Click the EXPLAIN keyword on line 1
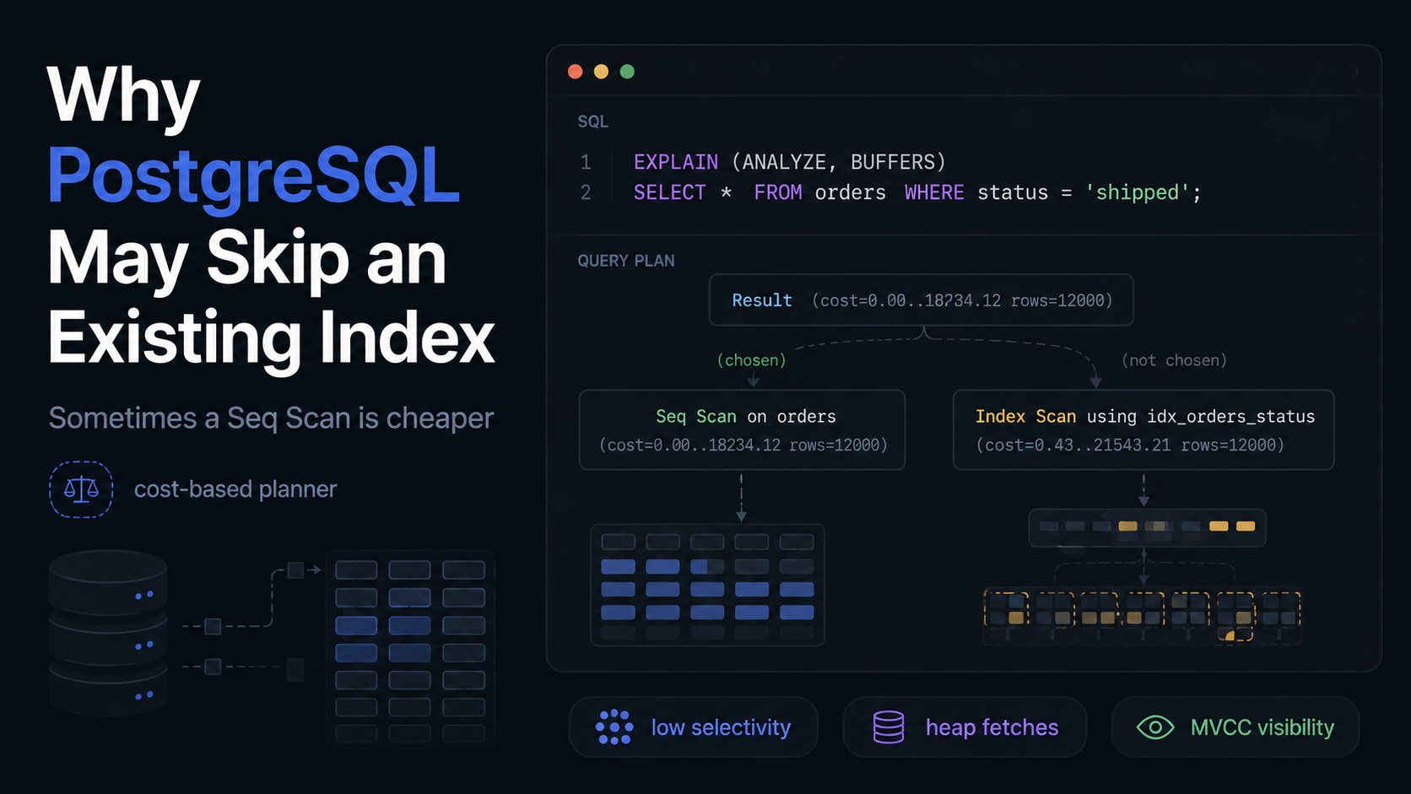The image size is (1411, 794). [x=676, y=162]
